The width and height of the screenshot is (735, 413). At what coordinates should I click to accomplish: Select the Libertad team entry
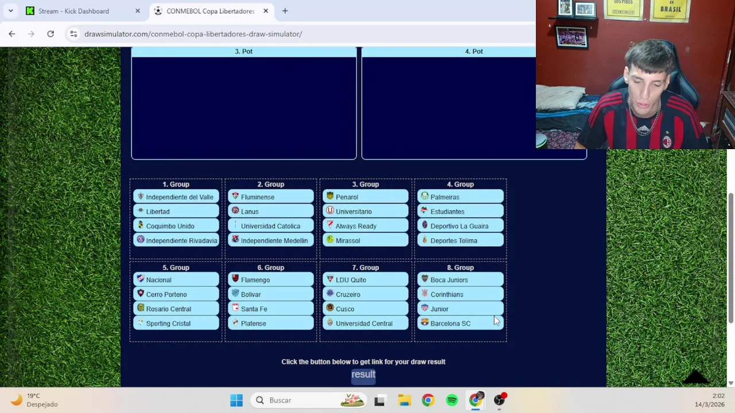click(176, 211)
